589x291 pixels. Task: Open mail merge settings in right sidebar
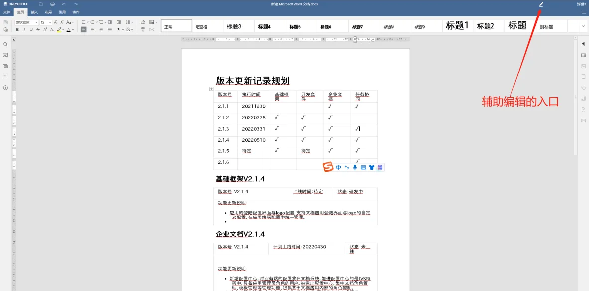point(584,120)
